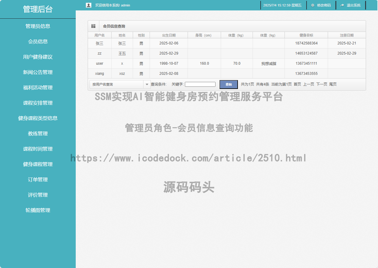378x268 pixels.
Task: Select username cell zz
Action: tap(100, 53)
